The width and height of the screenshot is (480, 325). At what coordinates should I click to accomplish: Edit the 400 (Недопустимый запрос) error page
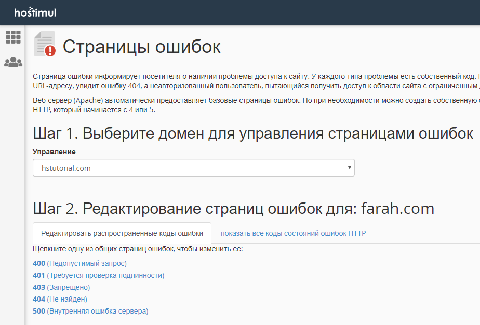(79, 263)
